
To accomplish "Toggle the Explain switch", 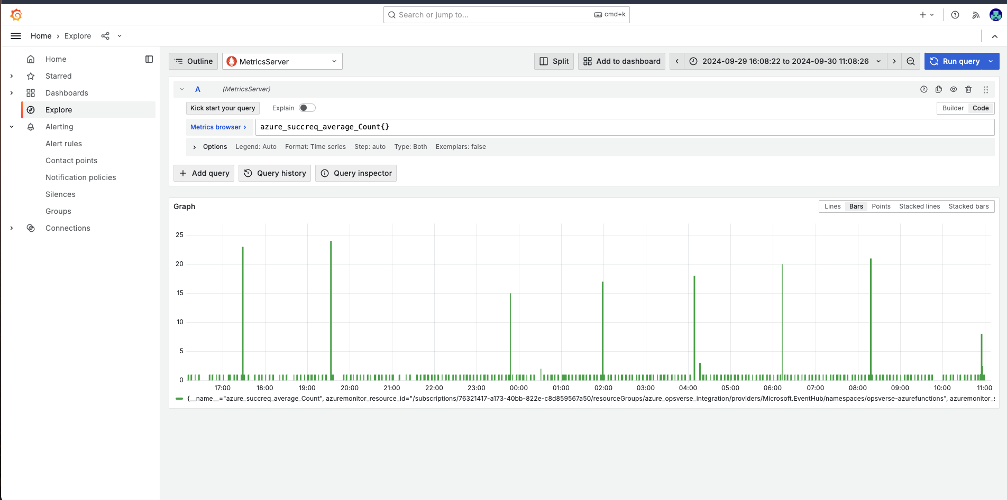I will pyautogui.click(x=307, y=108).
